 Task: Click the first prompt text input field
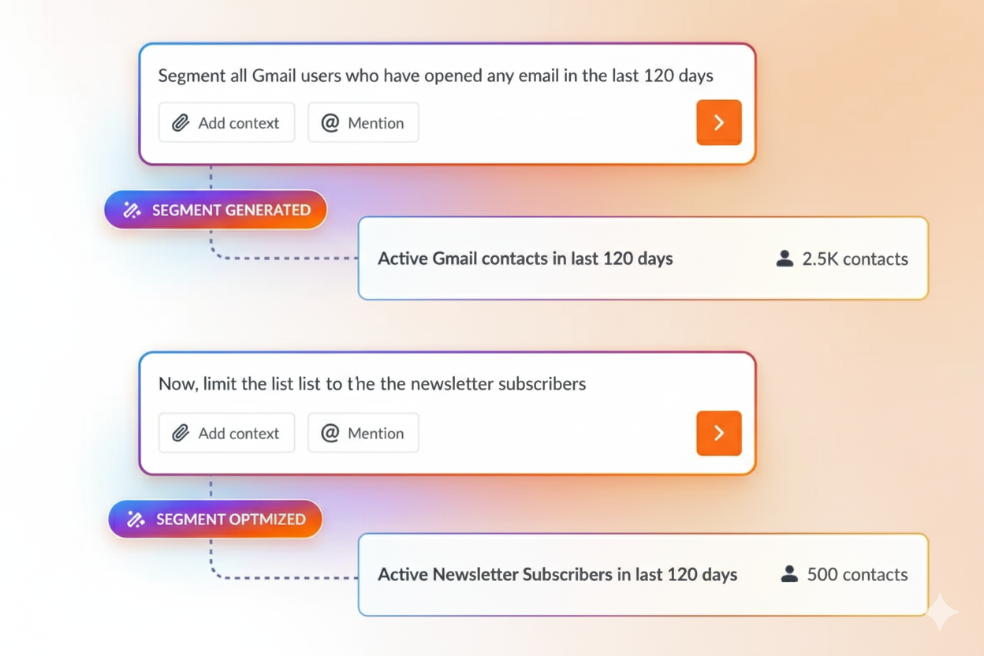click(434, 76)
